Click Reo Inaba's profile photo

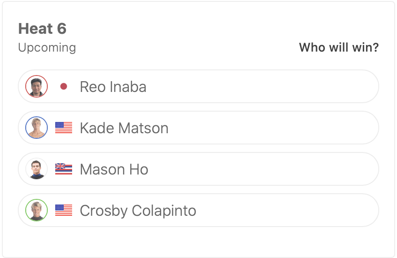click(37, 86)
